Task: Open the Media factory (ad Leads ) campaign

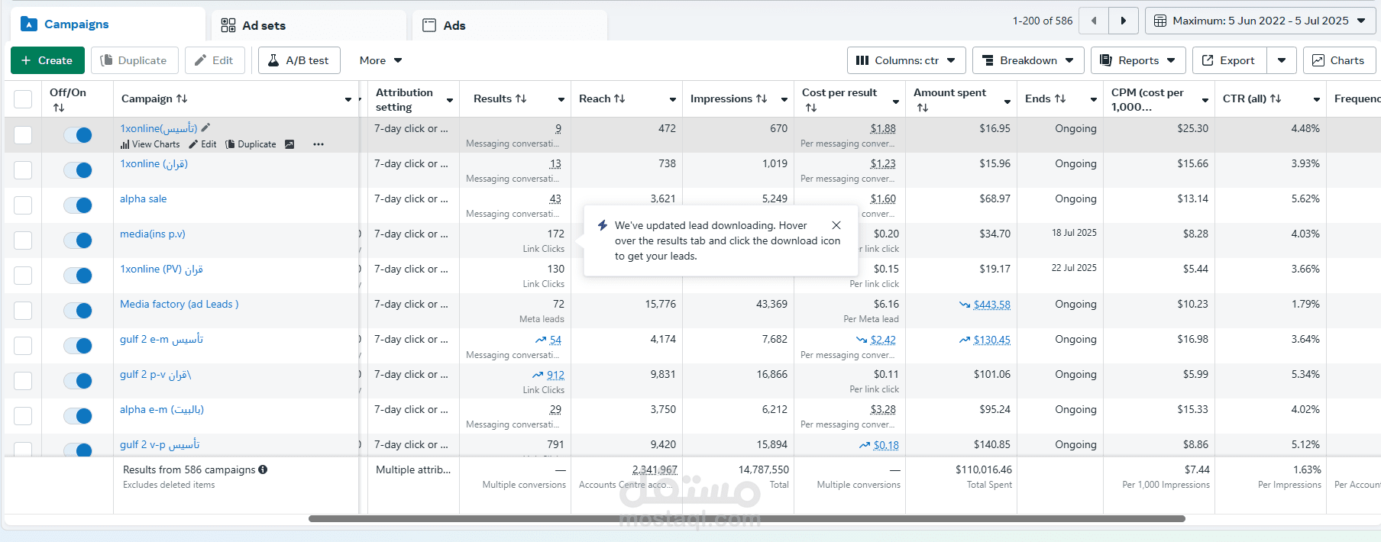Action: tap(179, 304)
